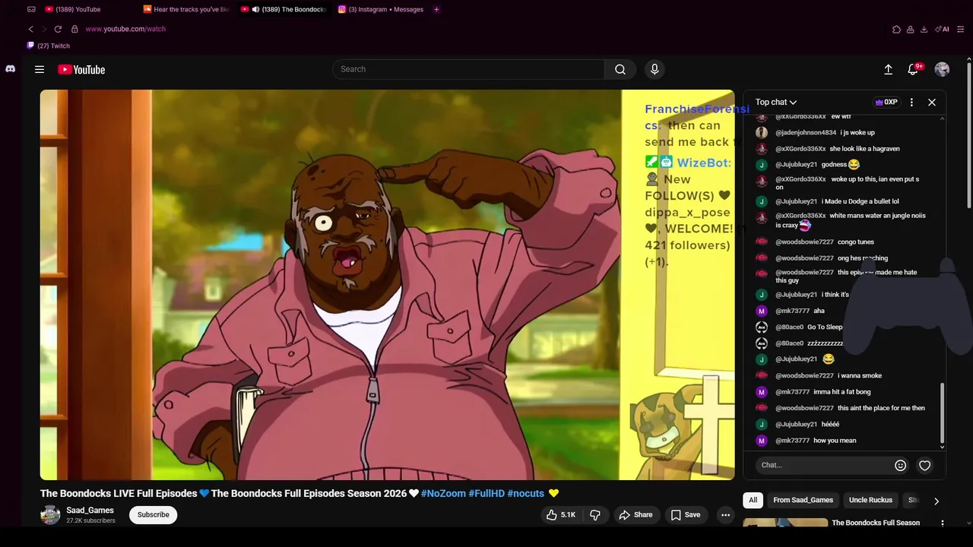Screen dimensions: 973x547
Task: Open the #FullHD hashtag link
Action: point(486,493)
